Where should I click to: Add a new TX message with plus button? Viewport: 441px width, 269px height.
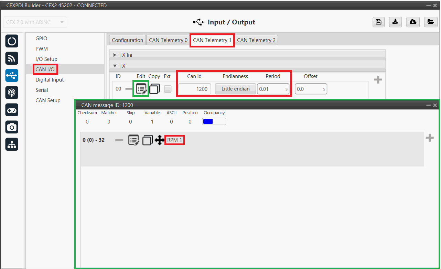[x=378, y=80]
